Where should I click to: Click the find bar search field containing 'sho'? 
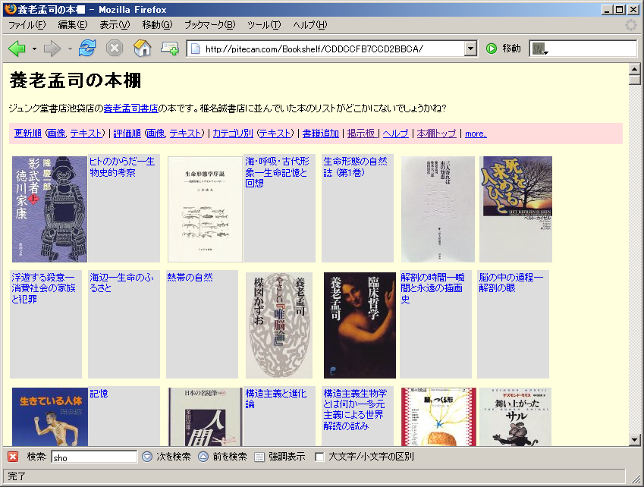(x=94, y=457)
